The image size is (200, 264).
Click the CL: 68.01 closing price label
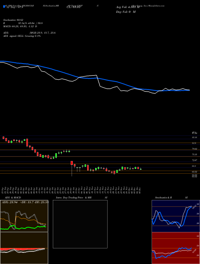(73, 7)
